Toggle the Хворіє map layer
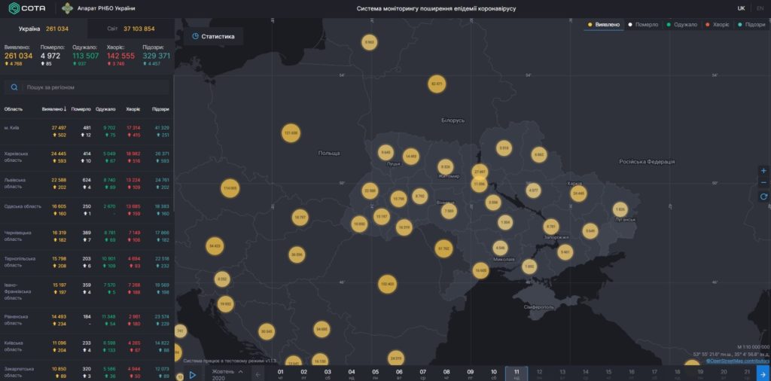The width and height of the screenshot is (771, 381). pos(718,25)
